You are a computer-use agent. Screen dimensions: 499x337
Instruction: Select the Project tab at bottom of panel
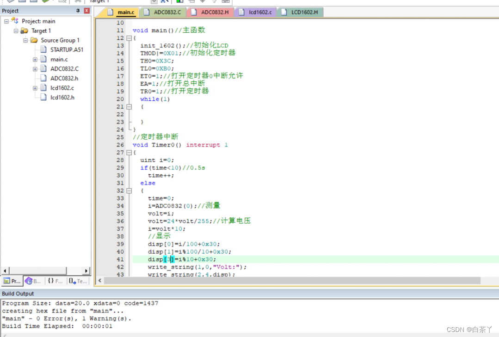point(12,281)
